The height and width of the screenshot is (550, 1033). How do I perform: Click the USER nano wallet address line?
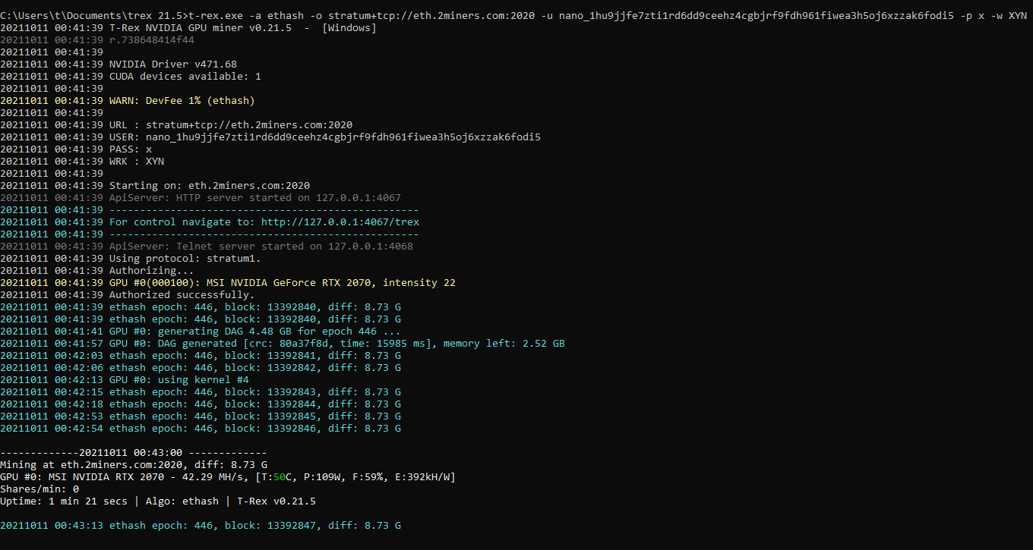[x=324, y=137]
